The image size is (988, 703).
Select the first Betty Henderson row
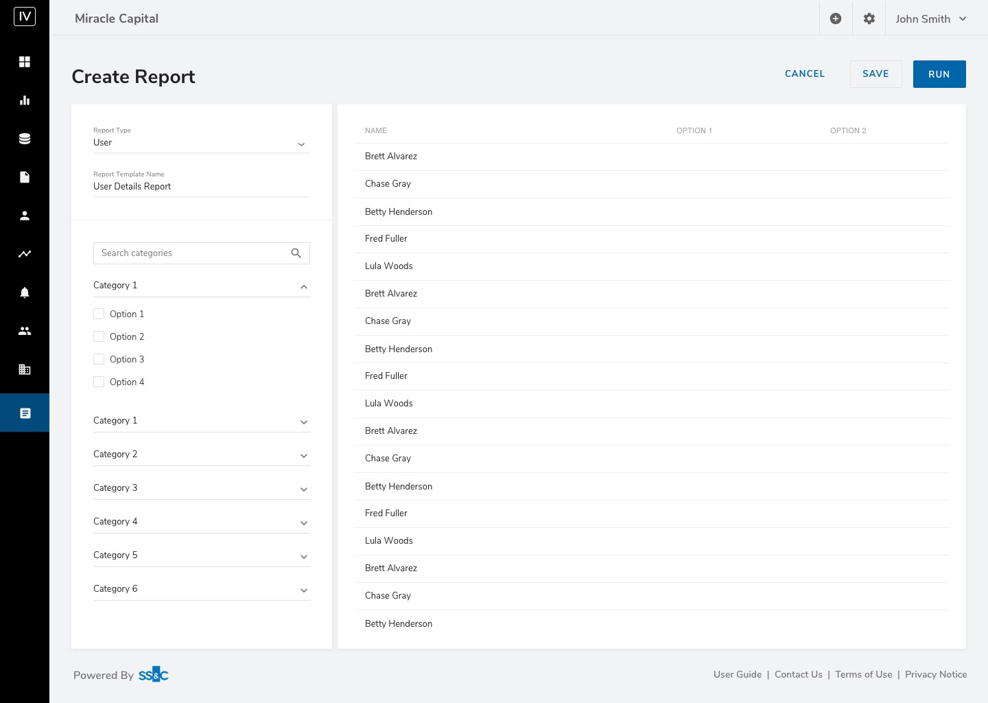pyautogui.click(x=652, y=211)
